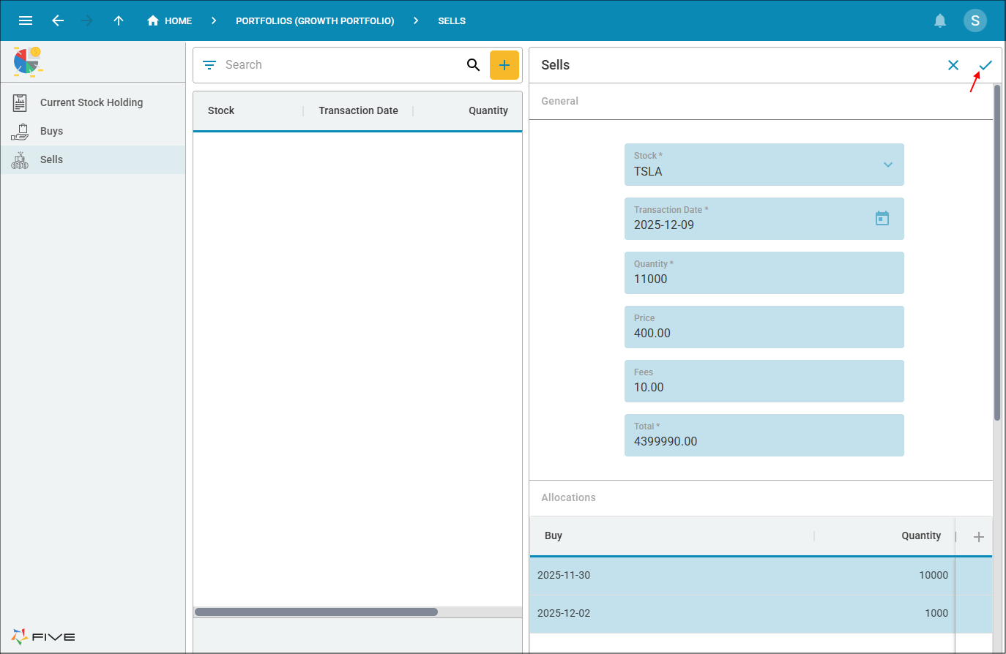Sort by Transaction Date column header
Screen dimensions: 1006x654
(358, 110)
